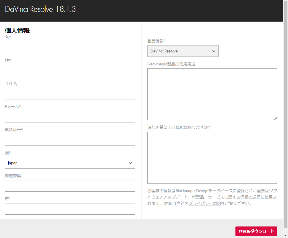Focus the 会社名 company name field
The height and width of the screenshot is (238, 288).
coord(70,94)
